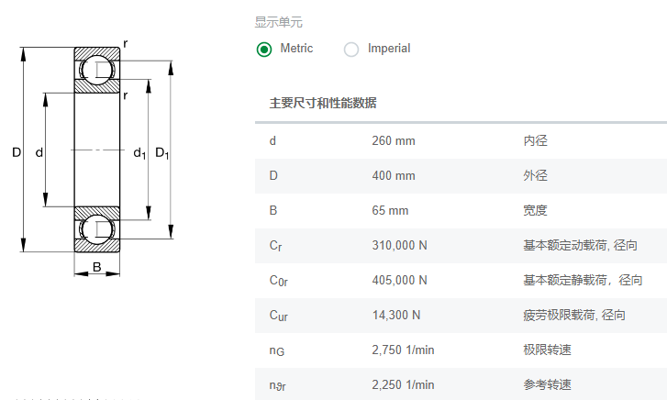Click the B width dimension in drawing
The width and height of the screenshot is (667, 400).
97,267
